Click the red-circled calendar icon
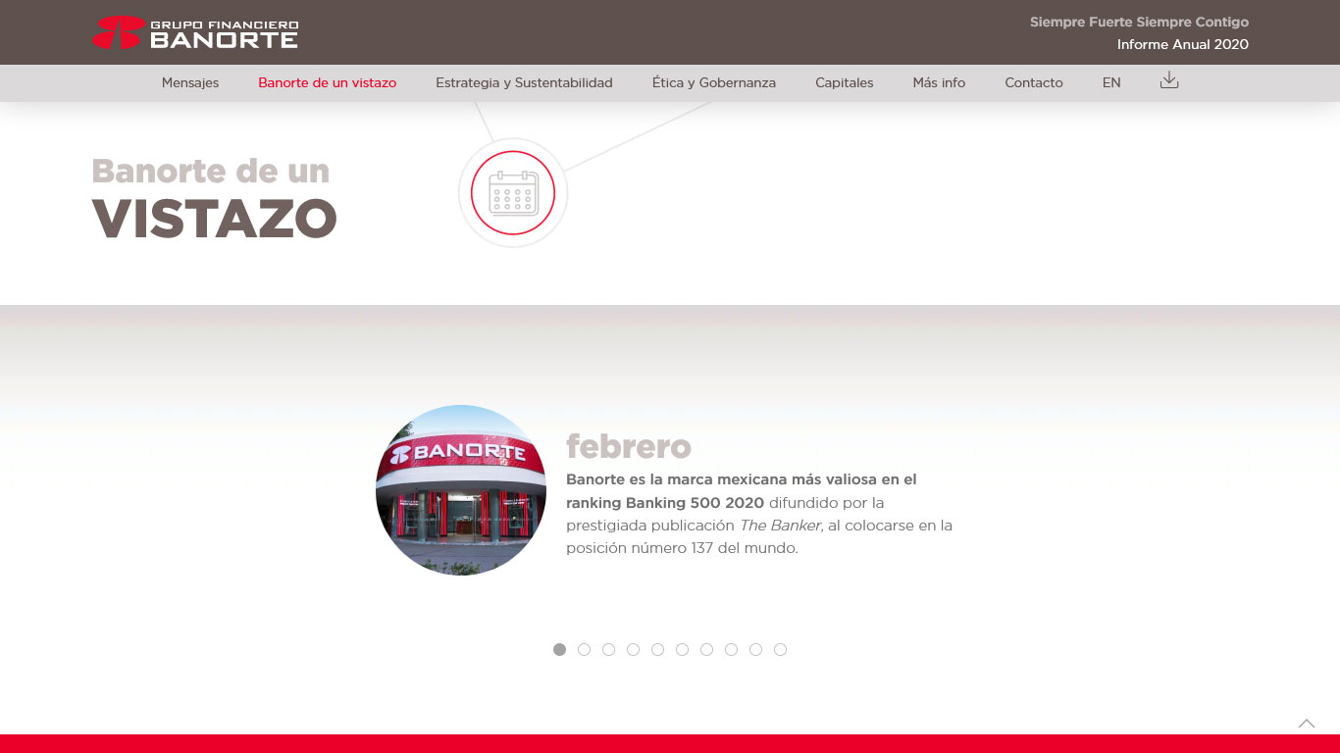1340x753 pixels. pos(513,193)
